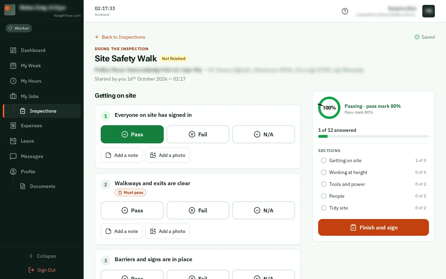Collapse the sidebar with the chevron

point(42,256)
